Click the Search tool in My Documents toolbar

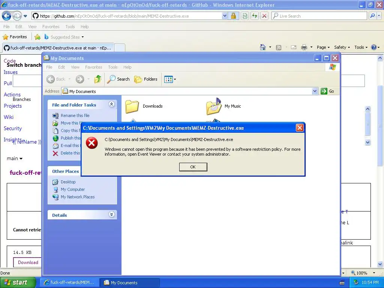pyautogui.click(x=118, y=79)
